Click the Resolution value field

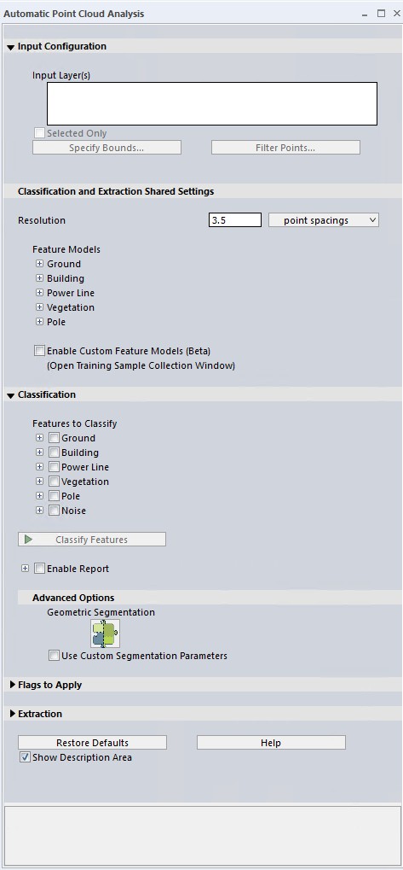234,220
